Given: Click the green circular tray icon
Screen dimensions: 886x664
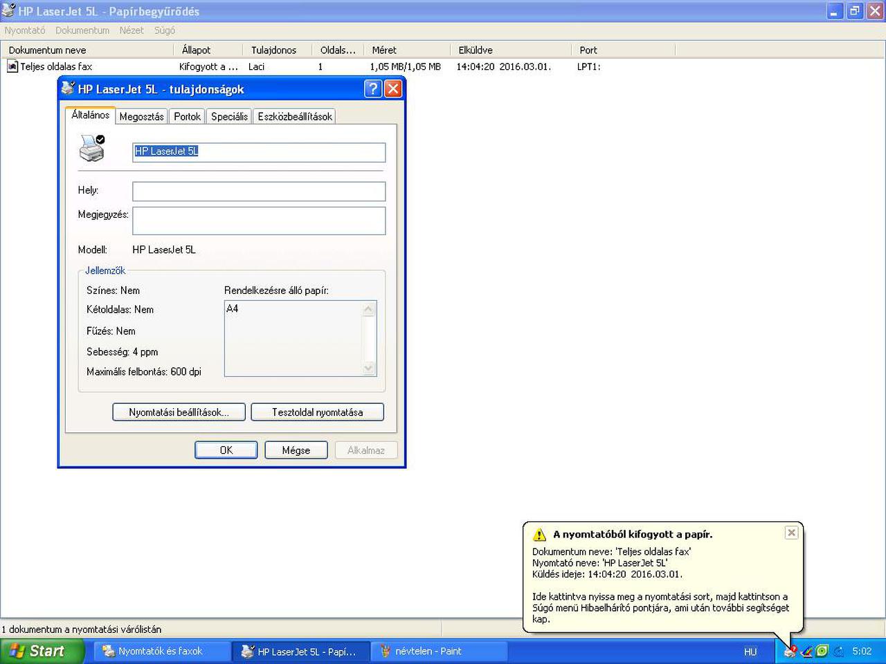Looking at the screenshot, I should pos(822,651).
